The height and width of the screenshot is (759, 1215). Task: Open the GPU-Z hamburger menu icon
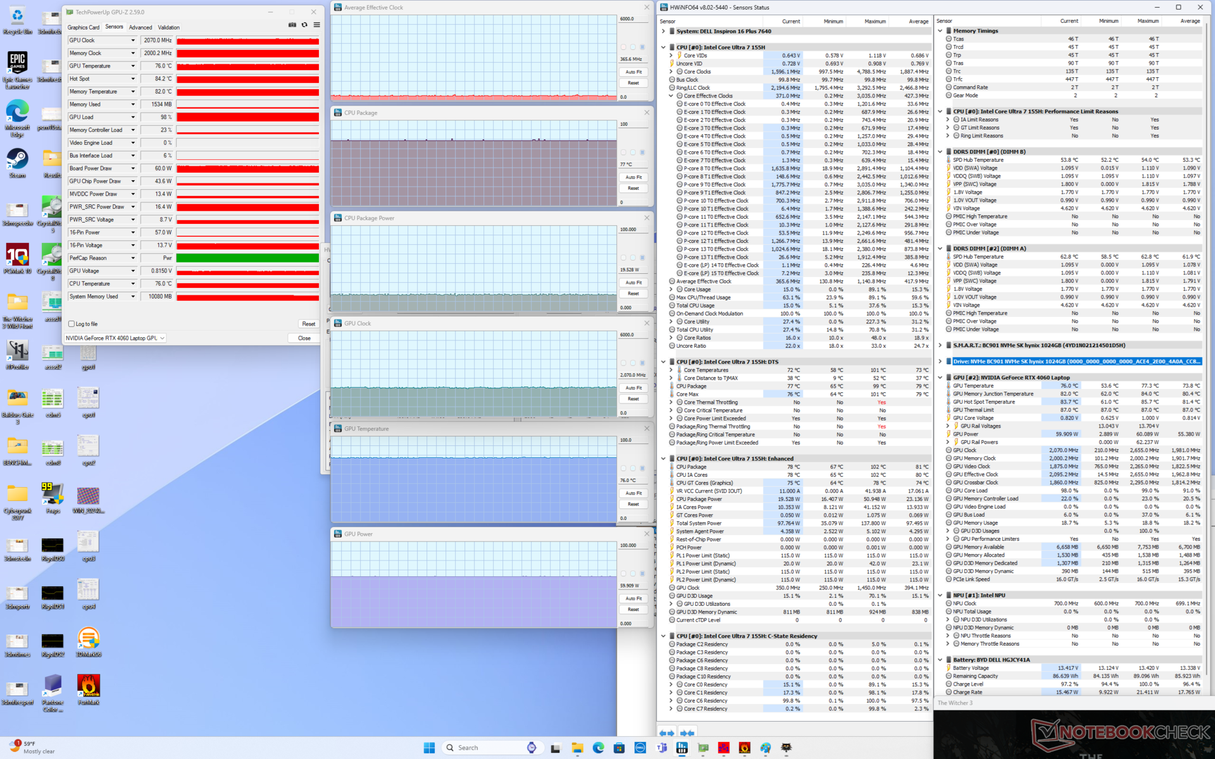coord(316,25)
